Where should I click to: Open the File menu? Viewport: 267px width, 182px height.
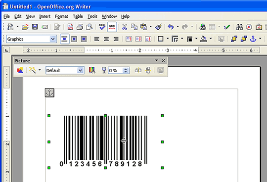tap(6, 16)
